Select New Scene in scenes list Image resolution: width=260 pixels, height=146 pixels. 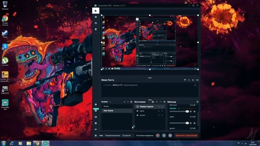pos(117,111)
